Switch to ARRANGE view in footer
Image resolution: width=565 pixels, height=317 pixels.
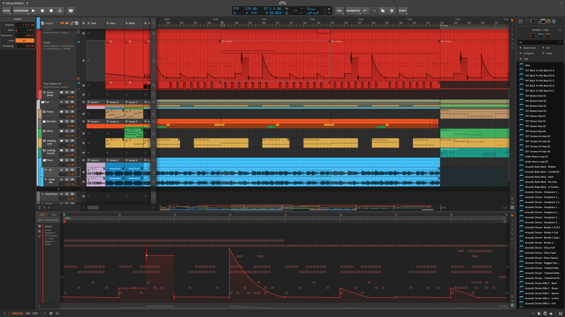tap(17, 313)
